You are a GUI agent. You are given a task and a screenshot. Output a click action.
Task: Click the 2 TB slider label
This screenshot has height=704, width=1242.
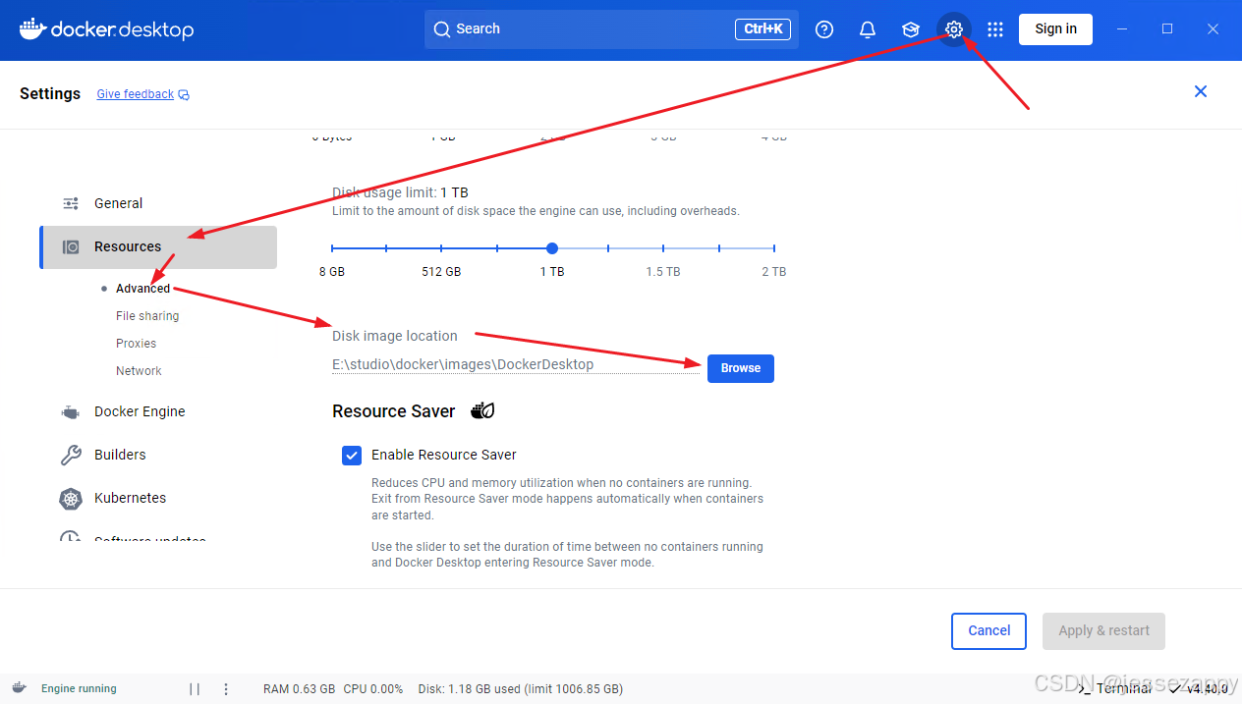[x=773, y=272]
